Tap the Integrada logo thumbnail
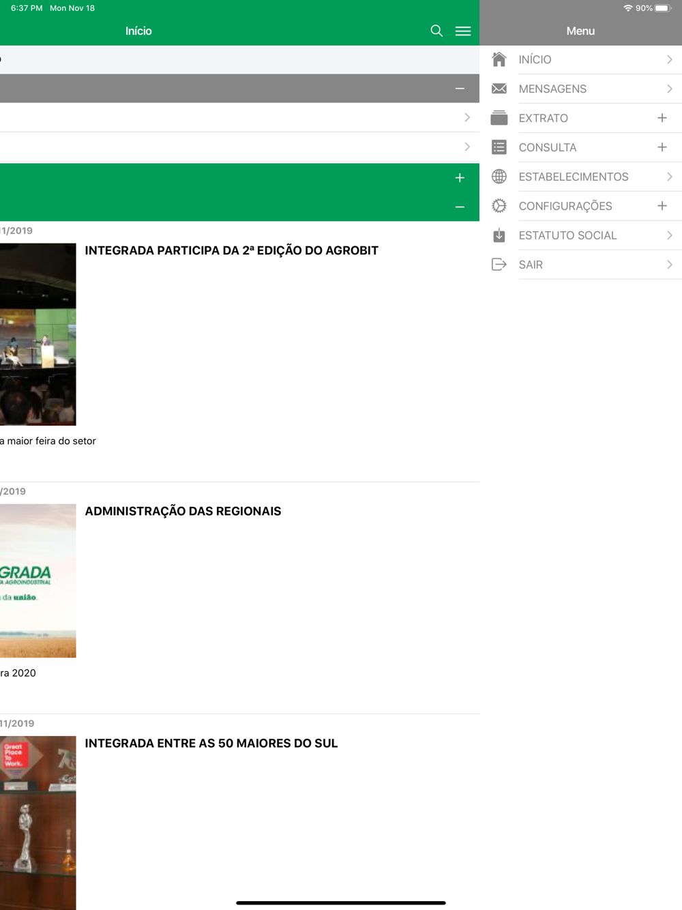 pos(38,581)
